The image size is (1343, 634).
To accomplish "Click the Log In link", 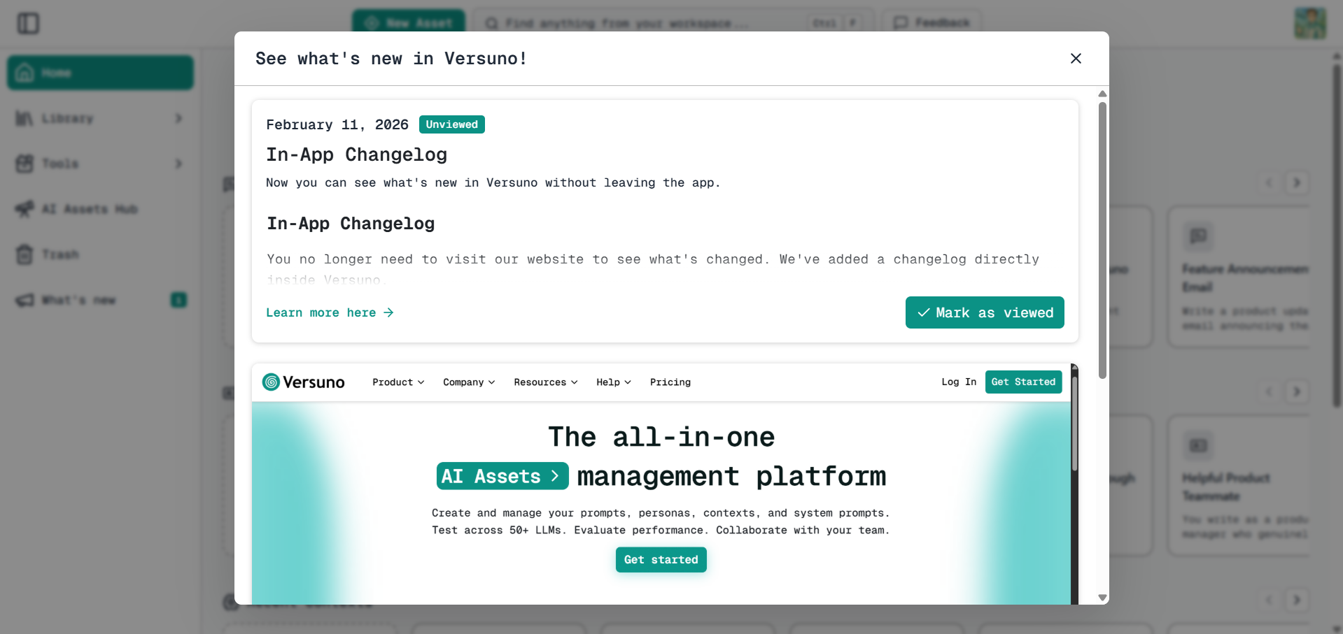I will [x=959, y=382].
